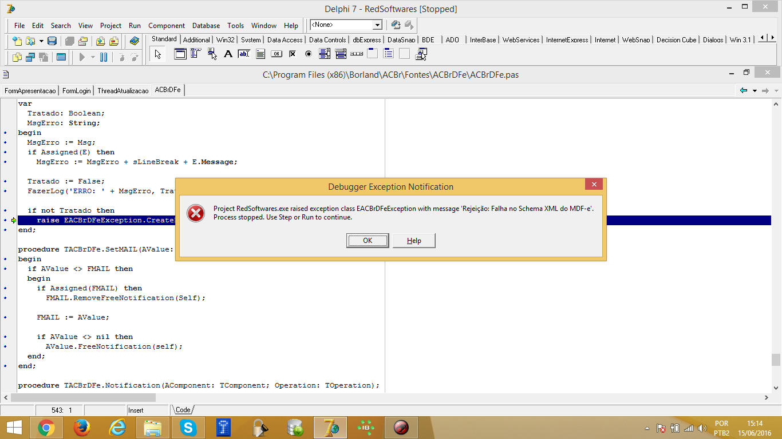Select the MainMenu component in palette

[196, 53]
